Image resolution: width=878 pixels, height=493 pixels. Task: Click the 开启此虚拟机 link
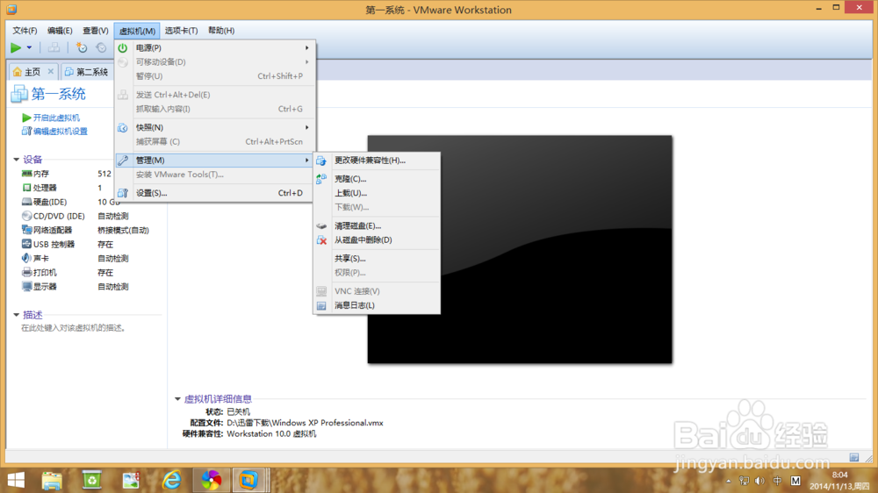point(56,118)
